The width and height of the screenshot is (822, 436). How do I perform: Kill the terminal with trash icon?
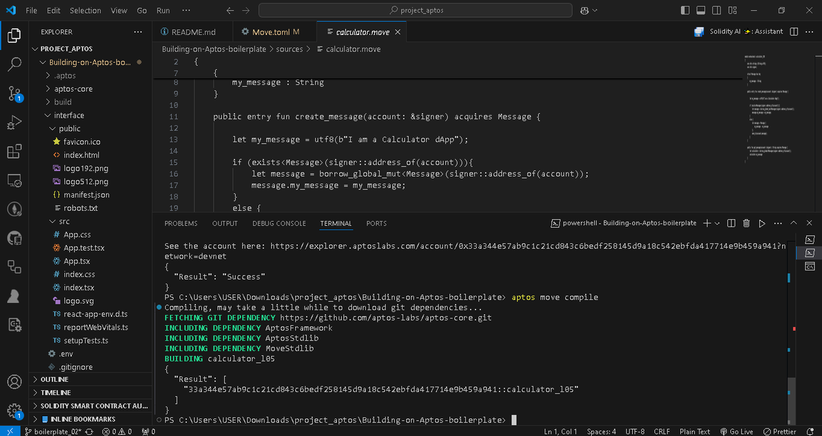click(746, 223)
